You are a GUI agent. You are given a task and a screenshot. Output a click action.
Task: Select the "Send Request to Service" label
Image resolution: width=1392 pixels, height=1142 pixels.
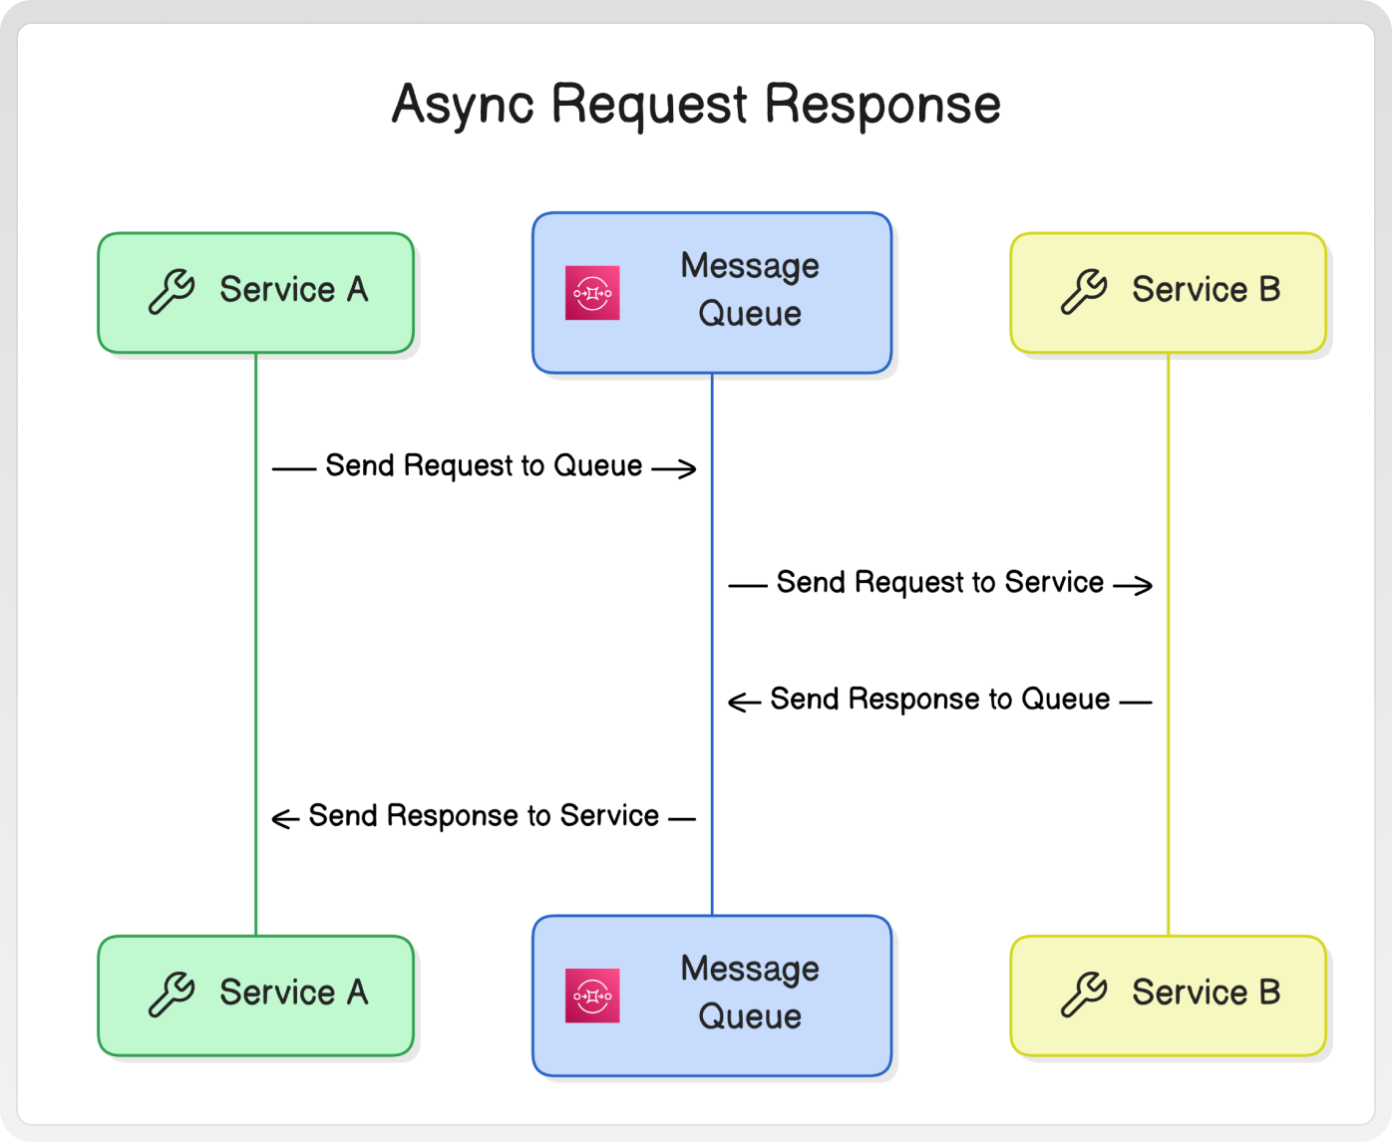pyautogui.click(x=940, y=583)
